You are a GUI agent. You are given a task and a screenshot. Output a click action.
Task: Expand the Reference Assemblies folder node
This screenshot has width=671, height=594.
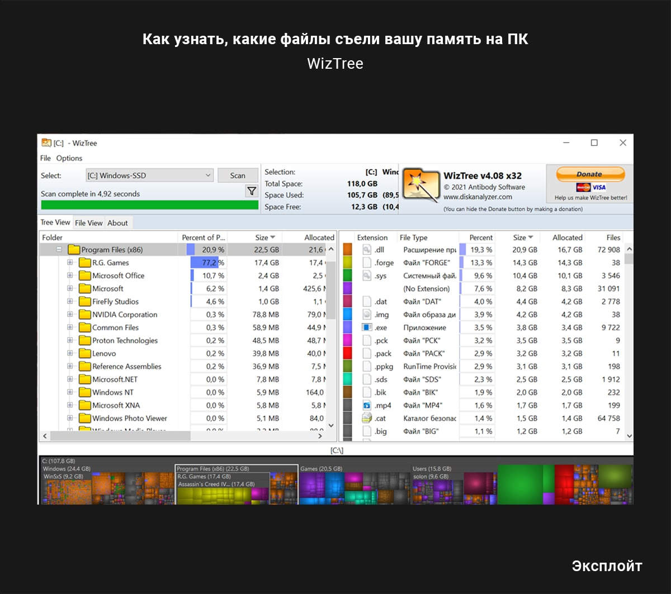point(70,366)
